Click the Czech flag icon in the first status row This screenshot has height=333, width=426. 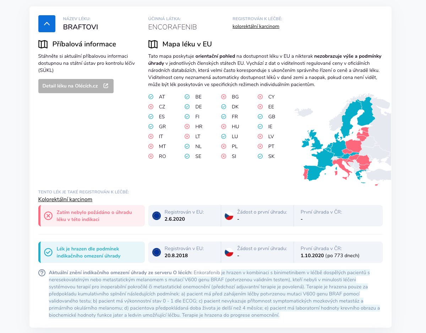[229, 216]
